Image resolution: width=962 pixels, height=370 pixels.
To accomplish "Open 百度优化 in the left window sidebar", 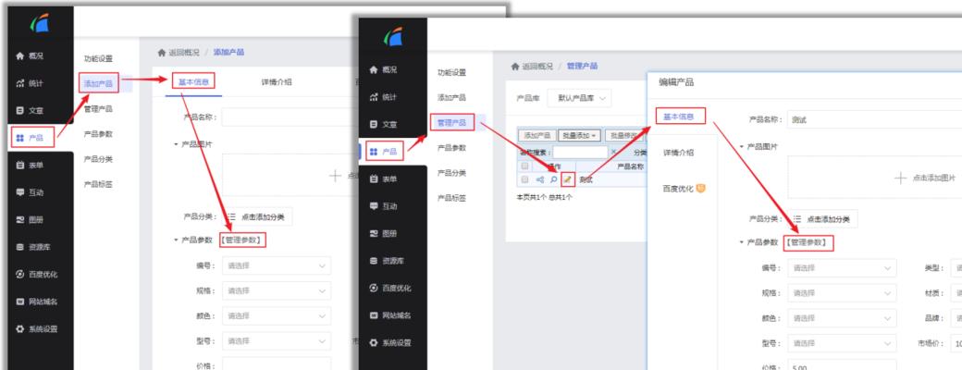I will click(x=37, y=275).
